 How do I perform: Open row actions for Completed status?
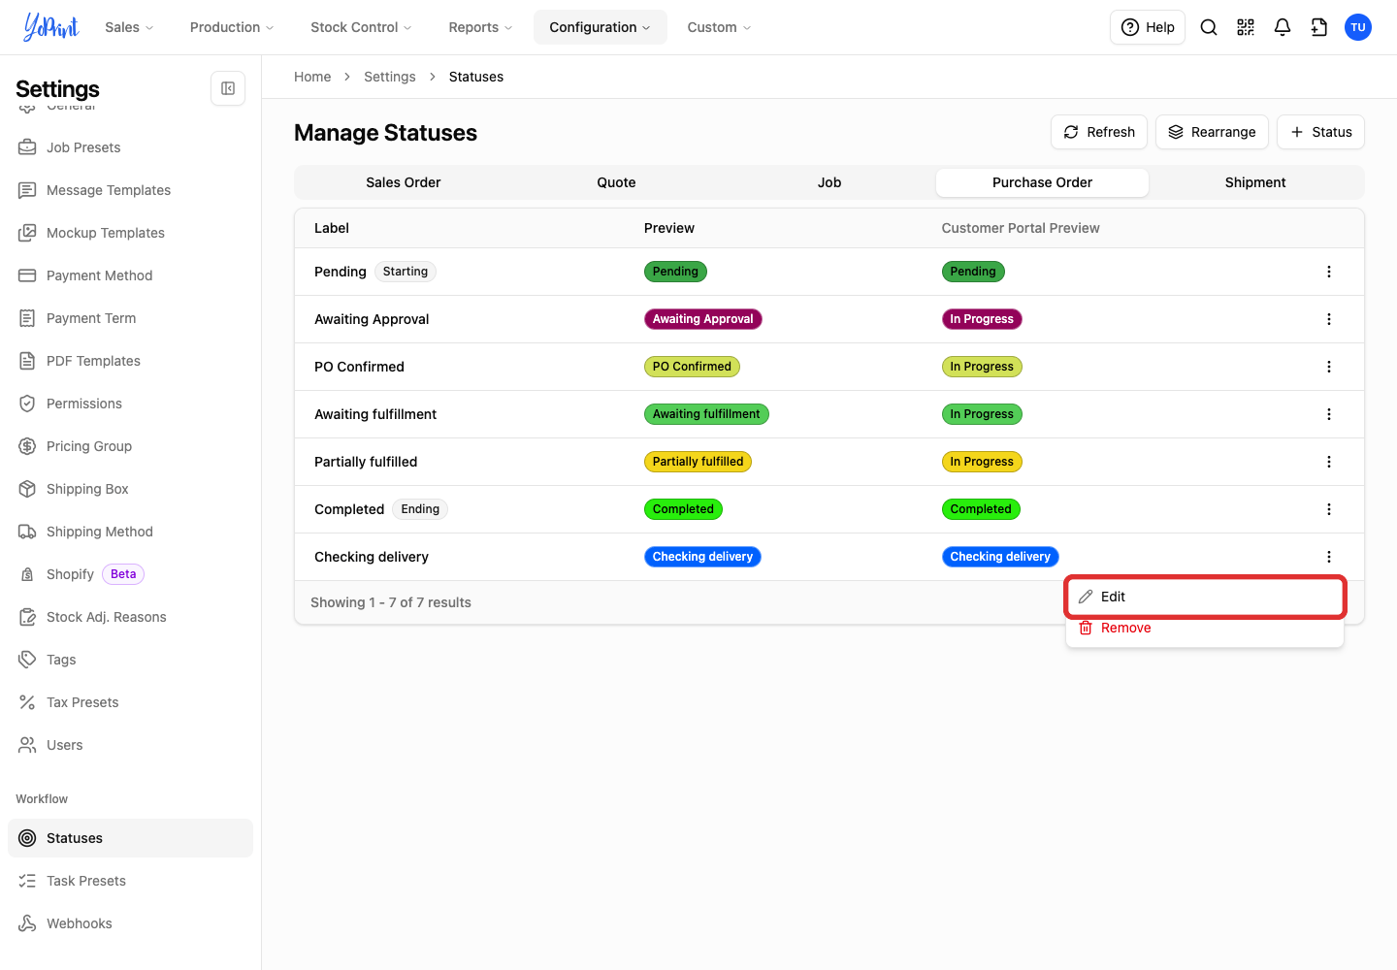(1329, 509)
